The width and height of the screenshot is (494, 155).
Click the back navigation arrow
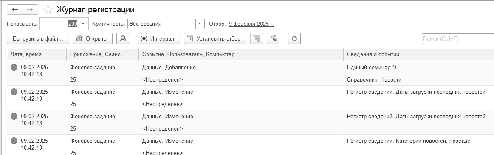[x=15, y=9]
